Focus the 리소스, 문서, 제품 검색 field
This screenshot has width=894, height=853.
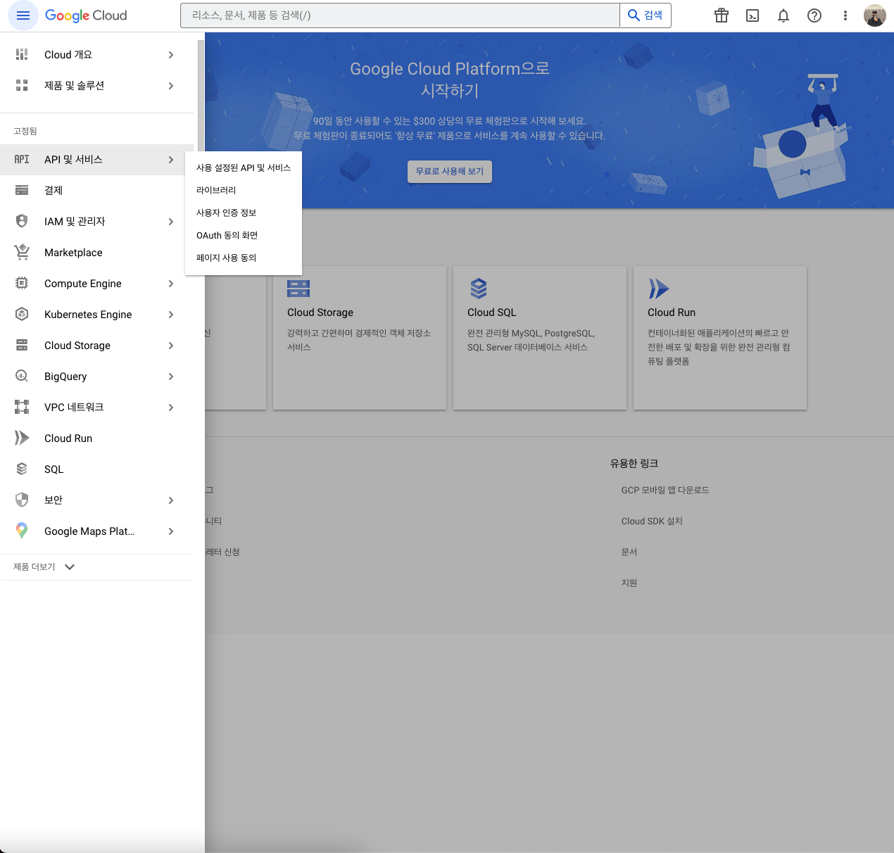(x=400, y=15)
